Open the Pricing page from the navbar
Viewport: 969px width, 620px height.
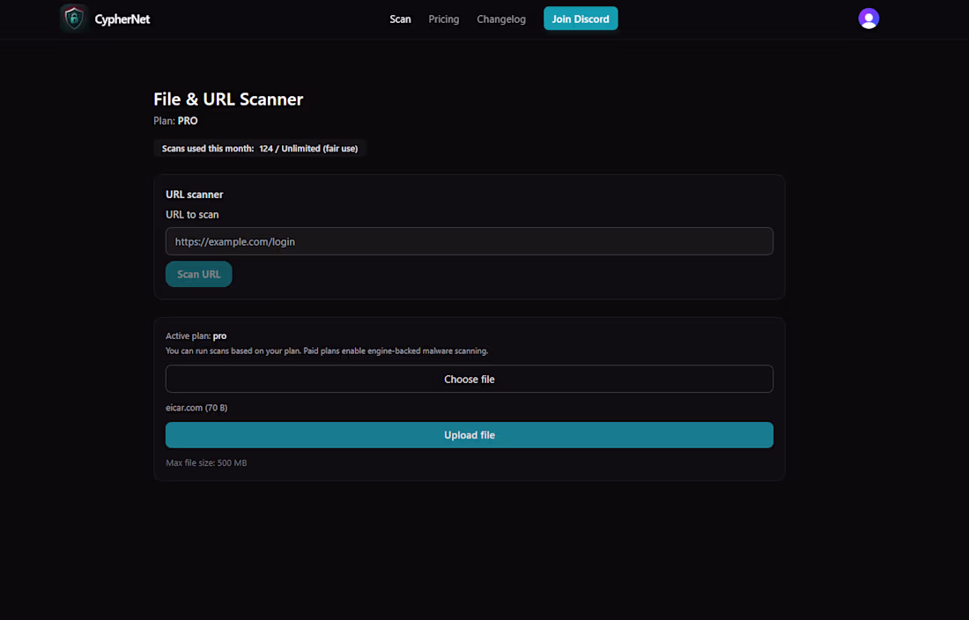click(x=443, y=18)
